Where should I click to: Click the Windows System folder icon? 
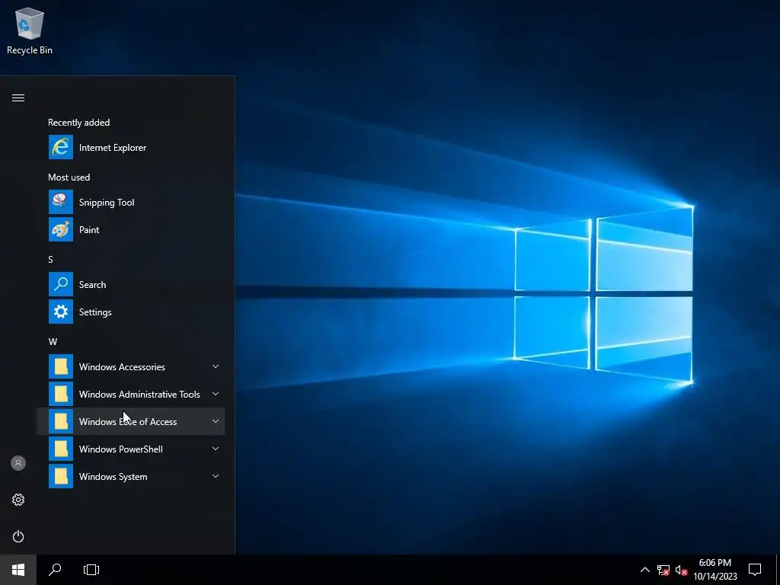pyautogui.click(x=61, y=476)
